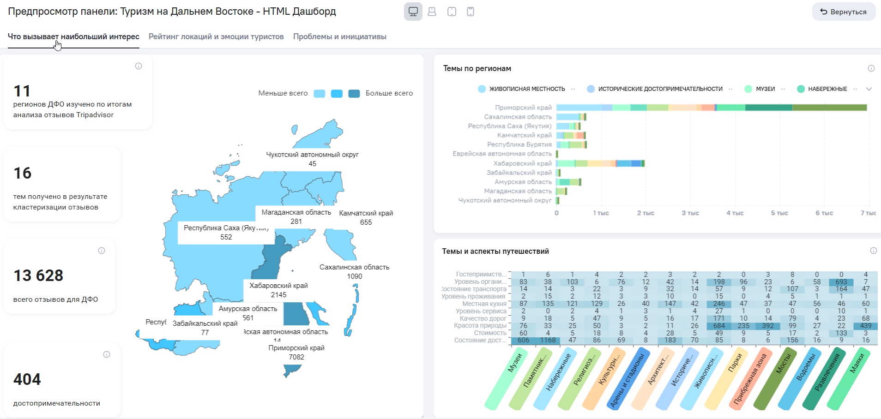Click the Вернуться button
The height and width of the screenshot is (419, 881).
pyautogui.click(x=844, y=12)
